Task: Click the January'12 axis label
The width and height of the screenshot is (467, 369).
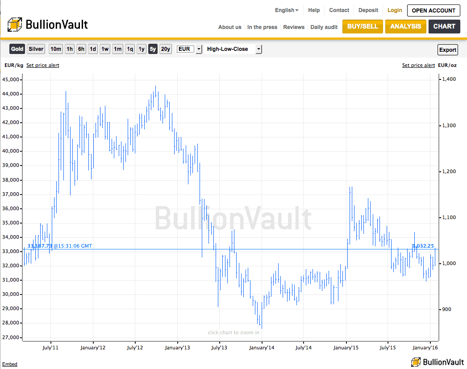Action: pos(92,348)
